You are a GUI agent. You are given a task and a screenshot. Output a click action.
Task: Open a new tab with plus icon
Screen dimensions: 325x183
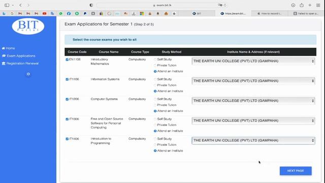pos(310,5)
